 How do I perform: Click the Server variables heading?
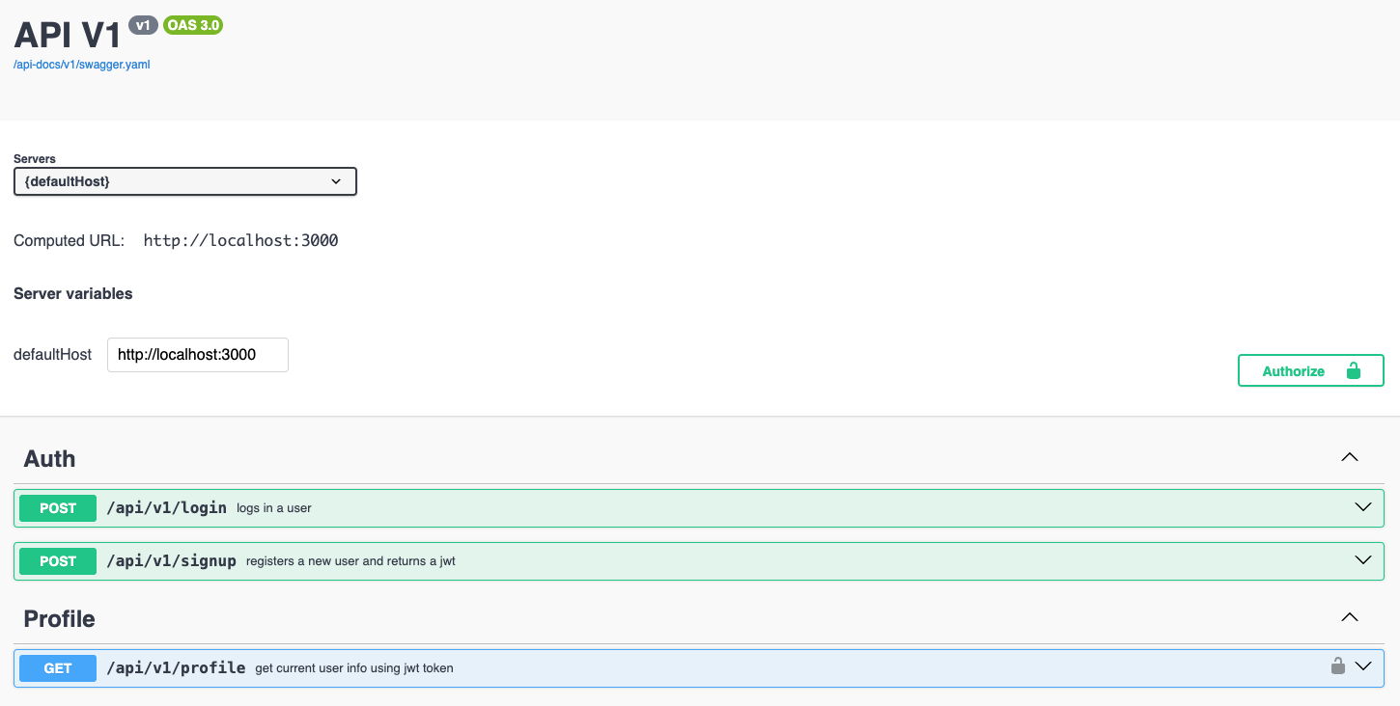(73, 294)
